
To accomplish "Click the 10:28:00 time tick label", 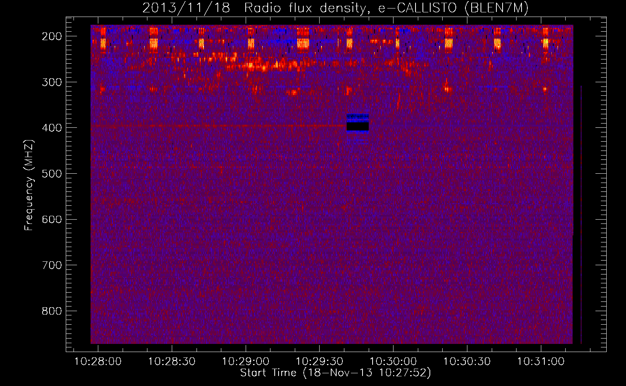I will point(98,362).
